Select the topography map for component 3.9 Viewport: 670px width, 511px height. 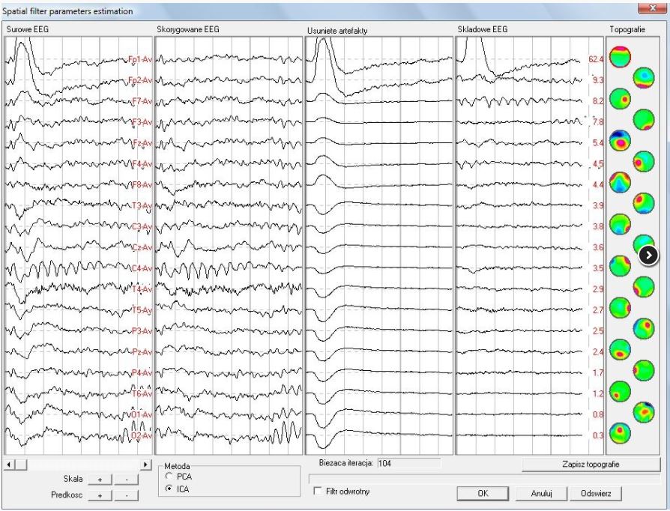tap(644, 203)
